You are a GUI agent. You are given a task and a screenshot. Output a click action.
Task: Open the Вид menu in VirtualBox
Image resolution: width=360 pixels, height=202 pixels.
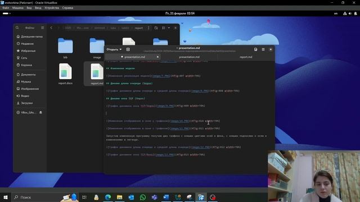pyautogui.click(x=29, y=8)
